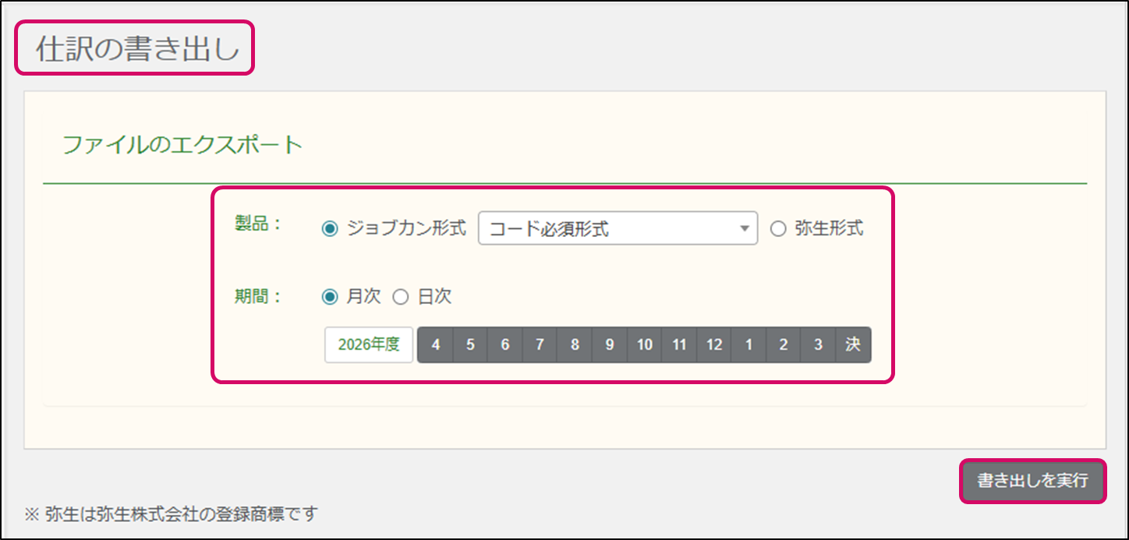Open the コード必須形式 dropdown
Image resolution: width=1129 pixels, height=540 pixels.
point(618,229)
